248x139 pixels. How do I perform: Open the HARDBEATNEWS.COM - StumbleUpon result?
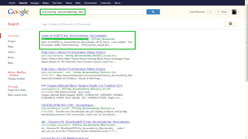click(67, 105)
